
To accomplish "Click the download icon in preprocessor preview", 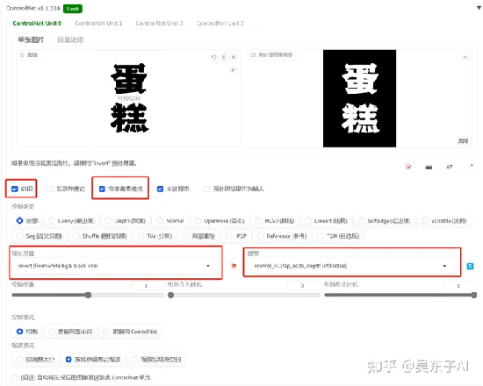I will tap(465, 57).
